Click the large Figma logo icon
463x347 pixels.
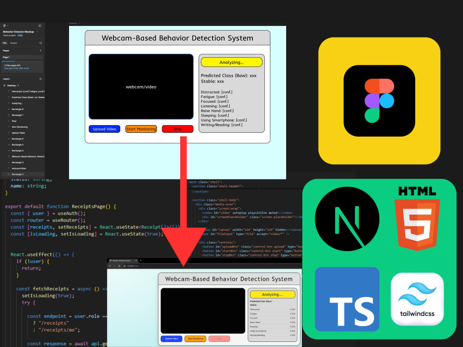379,100
